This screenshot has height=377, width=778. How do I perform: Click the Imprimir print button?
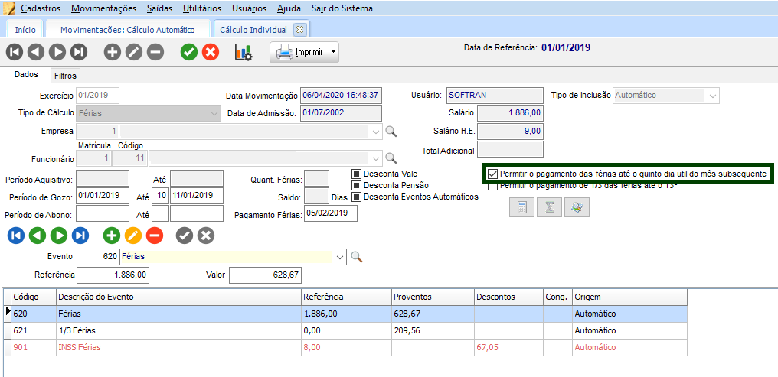[299, 53]
